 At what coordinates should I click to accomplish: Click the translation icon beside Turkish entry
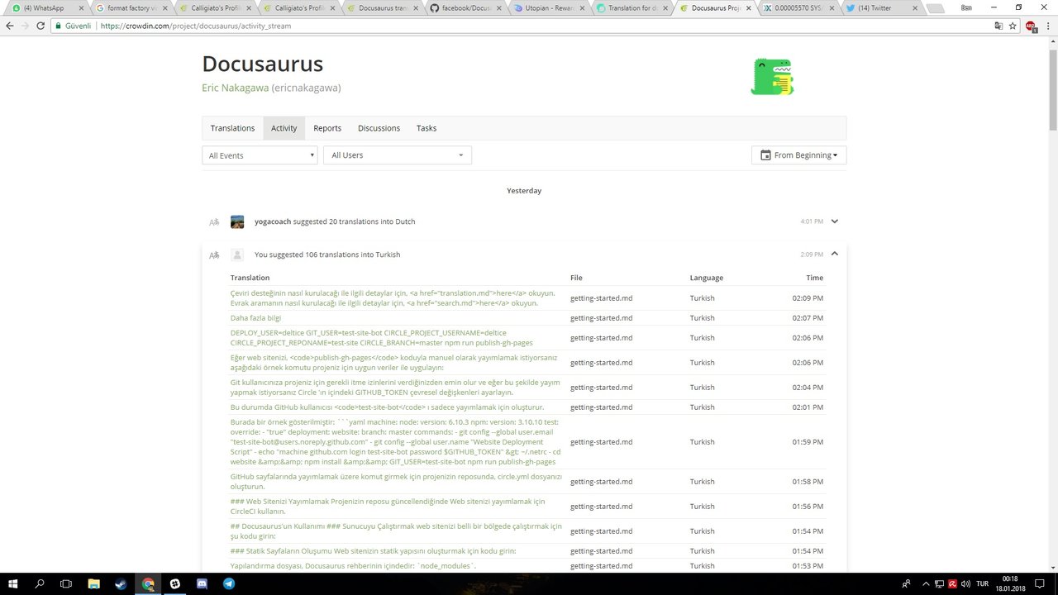[x=214, y=255]
